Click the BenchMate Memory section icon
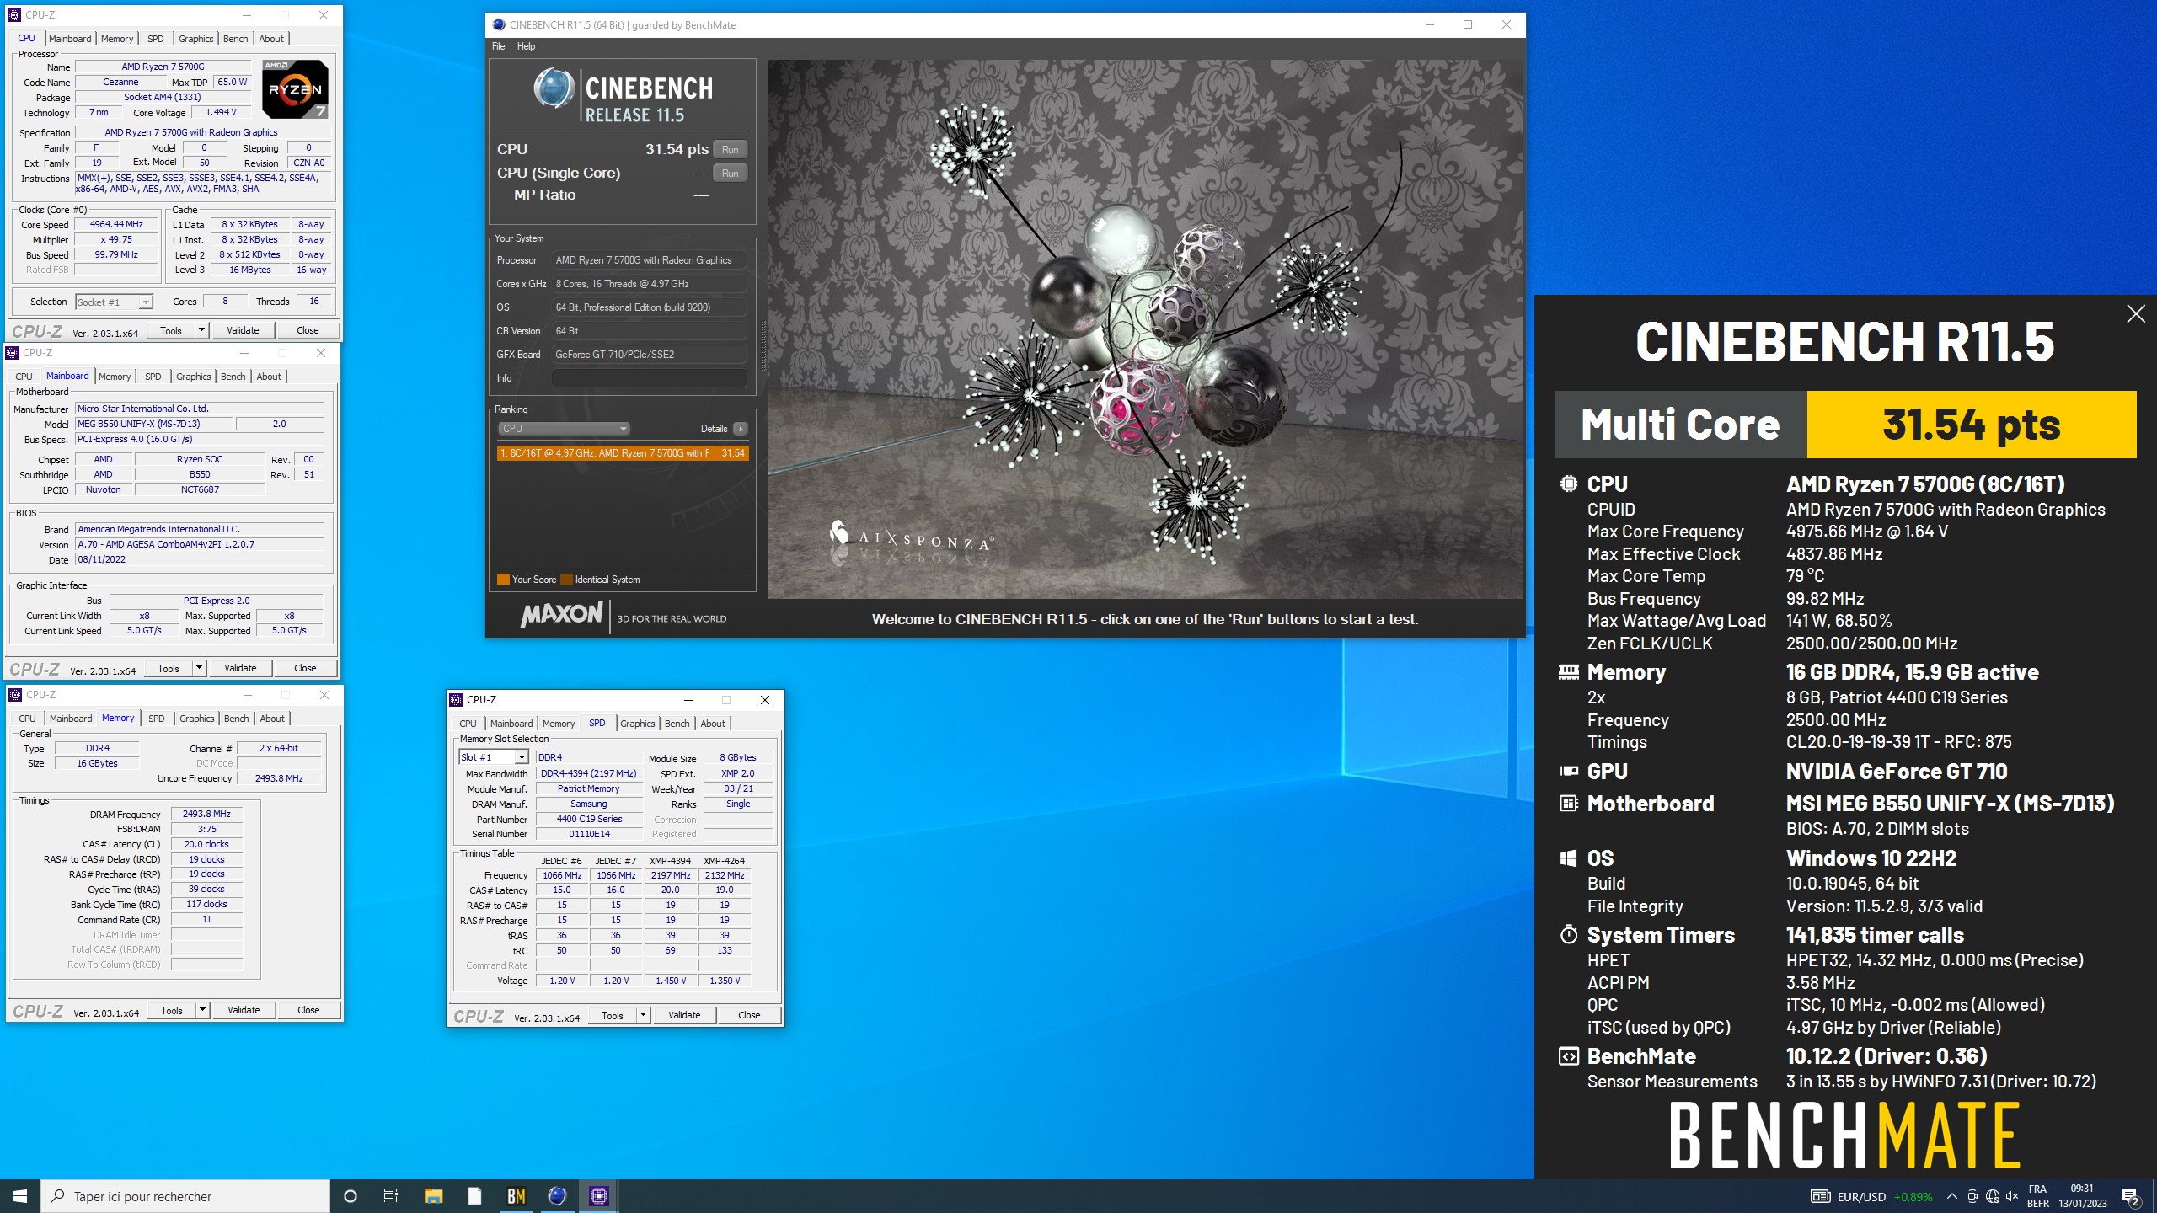The image size is (2157, 1213). pos(1568,672)
